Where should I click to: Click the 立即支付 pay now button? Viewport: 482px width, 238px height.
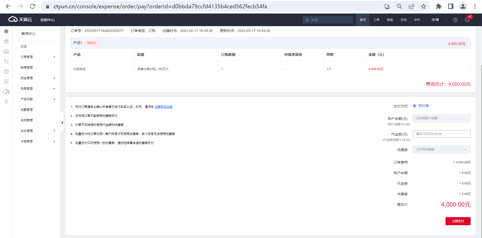click(458, 221)
